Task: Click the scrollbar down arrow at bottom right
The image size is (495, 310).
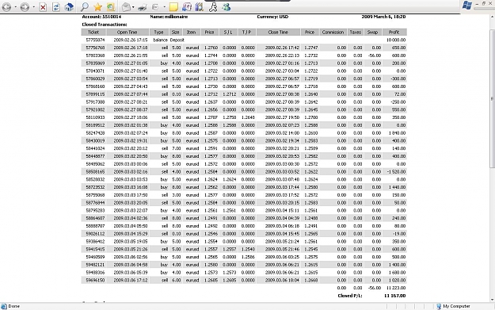Action: 492,300
